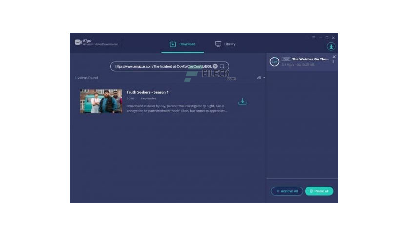This screenshot has width=408, height=236.
Task: Expand the All filter dropdown
Action: pyautogui.click(x=261, y=78)
